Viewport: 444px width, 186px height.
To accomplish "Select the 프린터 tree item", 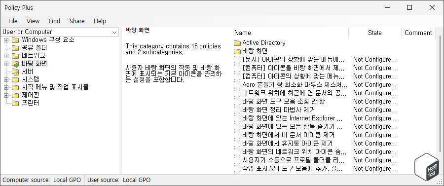I will pyautogui.click(x=31, y=103).
